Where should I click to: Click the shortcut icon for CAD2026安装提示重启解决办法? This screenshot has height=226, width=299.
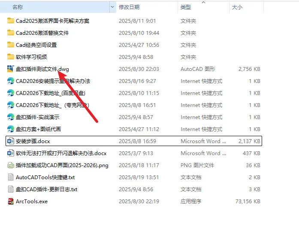point(10,81)
